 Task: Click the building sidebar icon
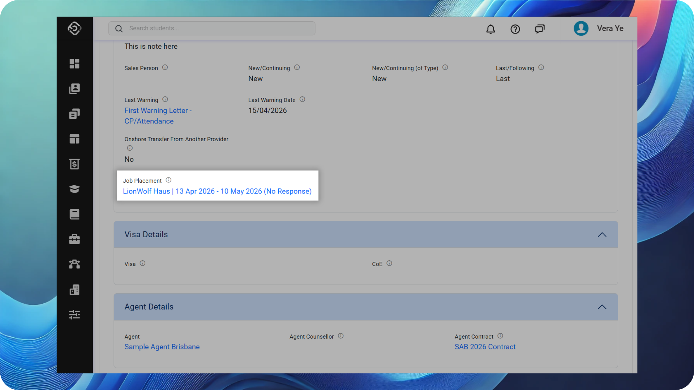pyautogui.click(x=74, y=290)
